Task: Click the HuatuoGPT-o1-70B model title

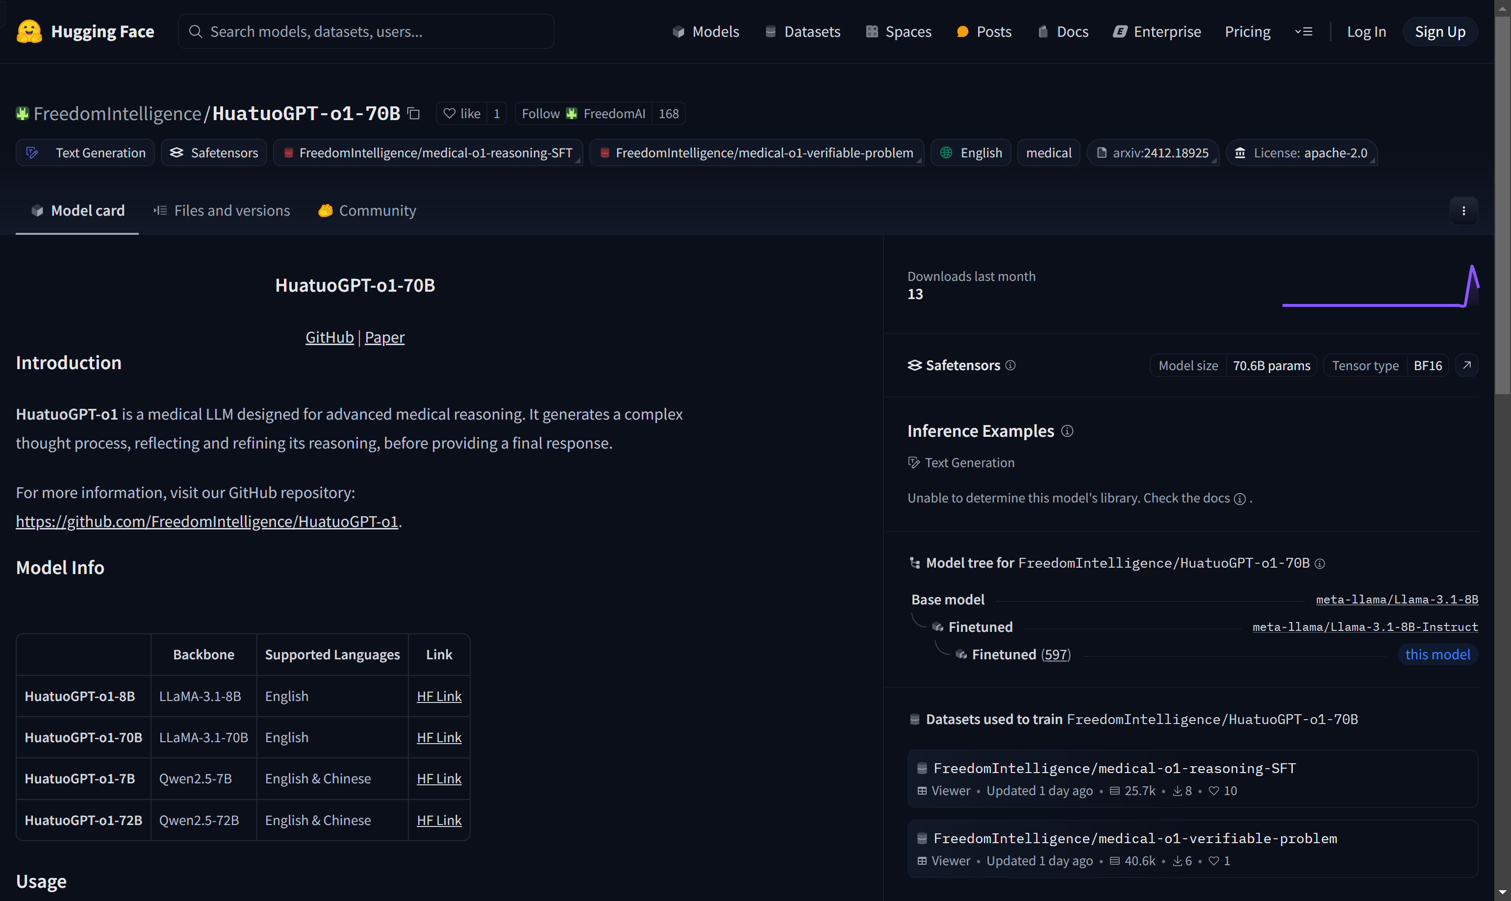Action: click(x=306, y=114)
